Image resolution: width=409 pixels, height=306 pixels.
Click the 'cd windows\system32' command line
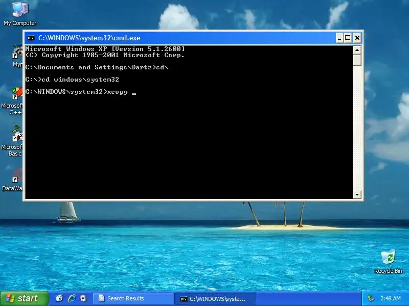click(x=72, y=80)
